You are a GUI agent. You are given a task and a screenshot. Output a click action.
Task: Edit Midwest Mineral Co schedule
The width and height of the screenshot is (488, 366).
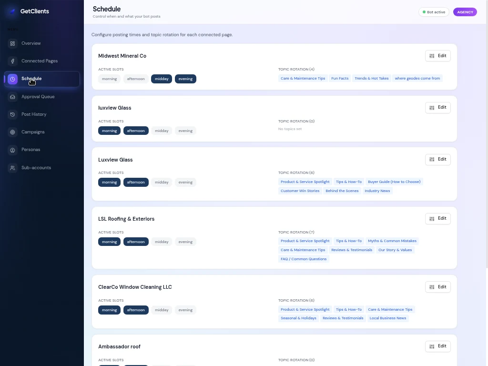click(x=437, y=56)
